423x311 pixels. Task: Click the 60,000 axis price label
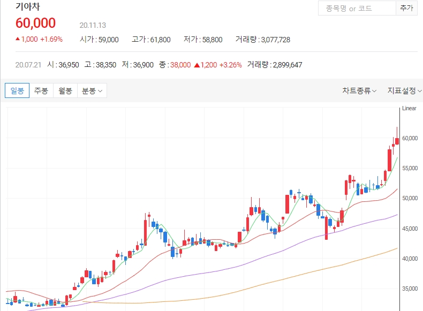point(410,138)
